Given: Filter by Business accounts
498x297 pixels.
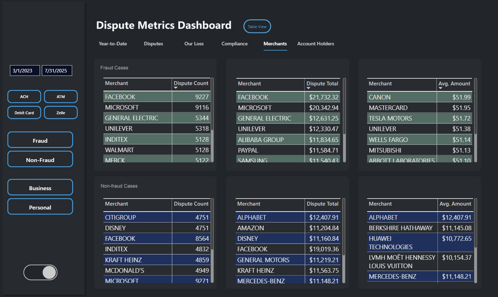Looking at the screenshot, I should (x=40, y=187).
